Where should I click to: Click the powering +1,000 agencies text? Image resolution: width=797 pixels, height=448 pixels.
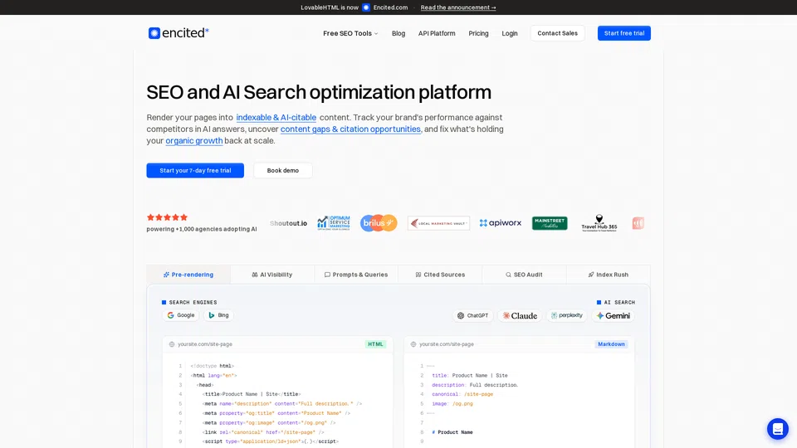[201, 229]
